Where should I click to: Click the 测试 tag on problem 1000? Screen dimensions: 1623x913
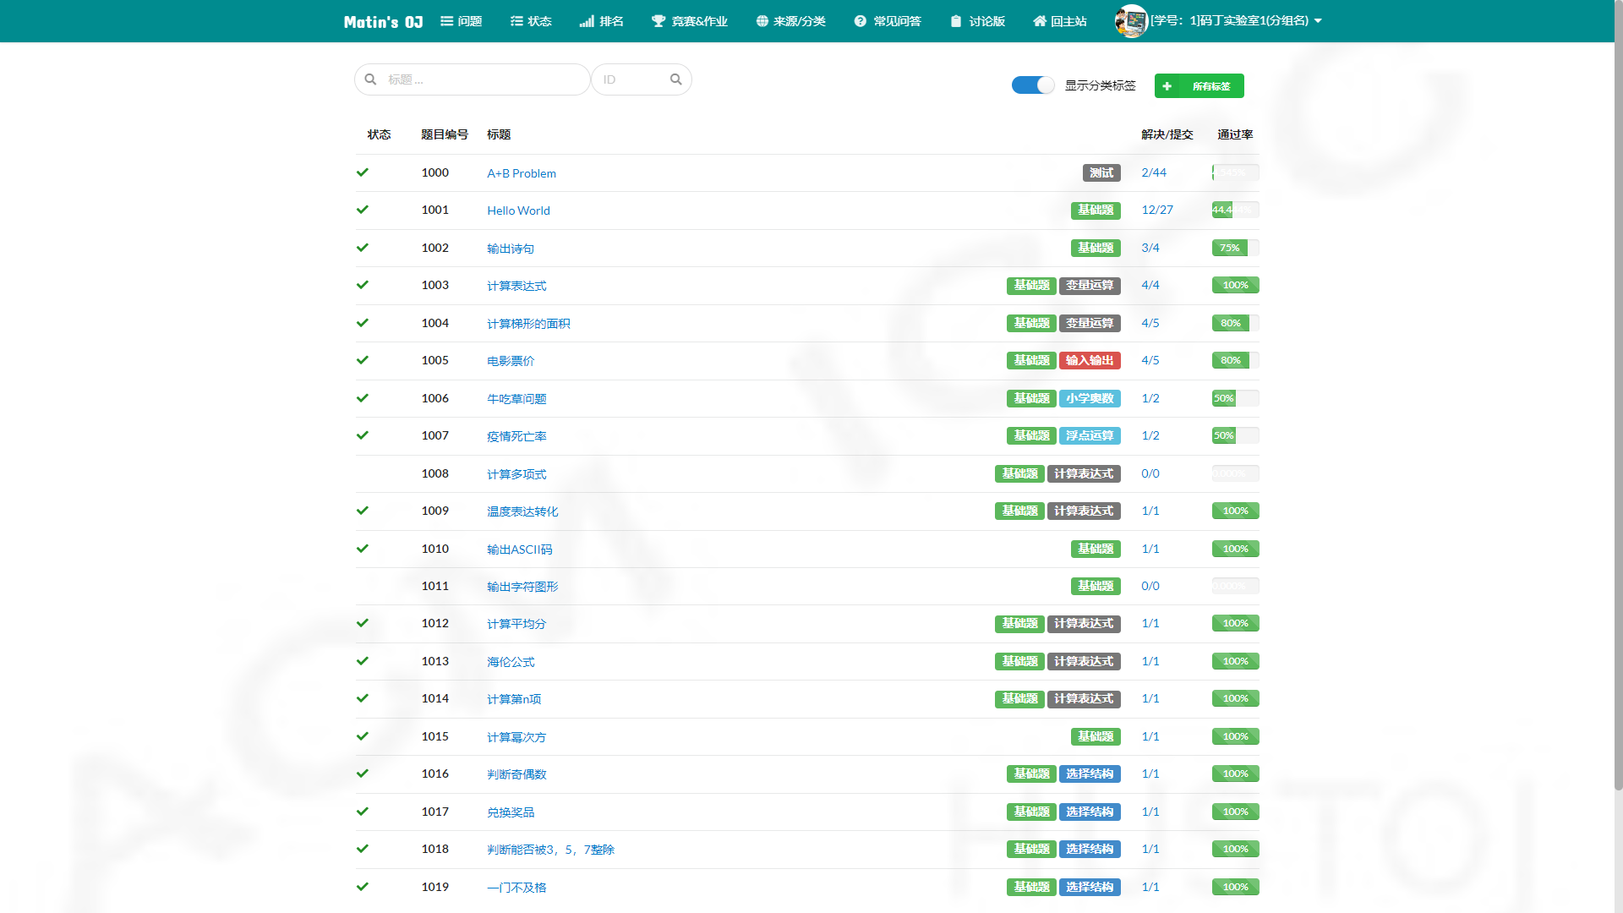[x=1101, y=172]
